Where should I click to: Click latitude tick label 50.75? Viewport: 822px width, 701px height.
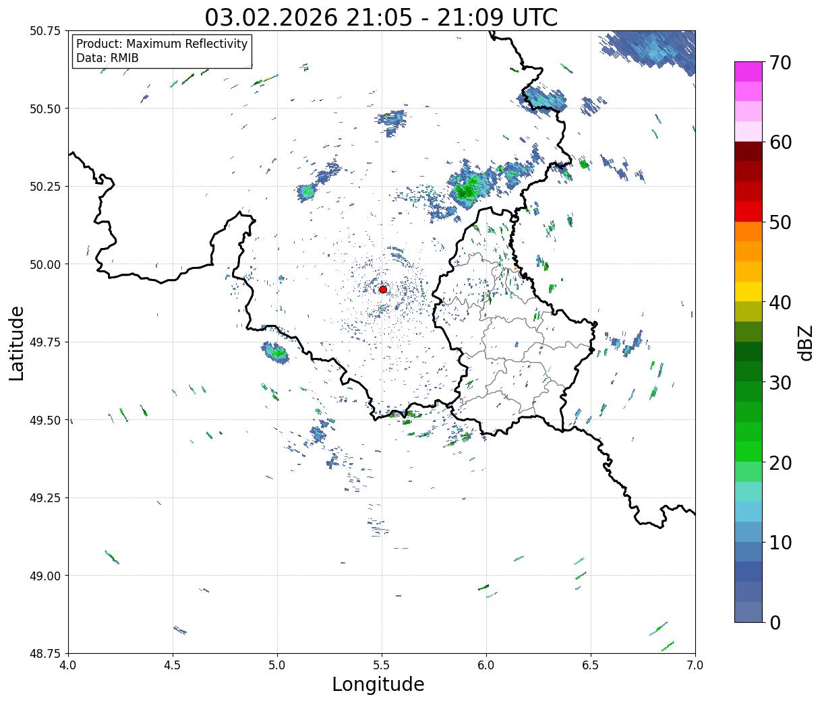pyautogui.click(x=45, y=30)
